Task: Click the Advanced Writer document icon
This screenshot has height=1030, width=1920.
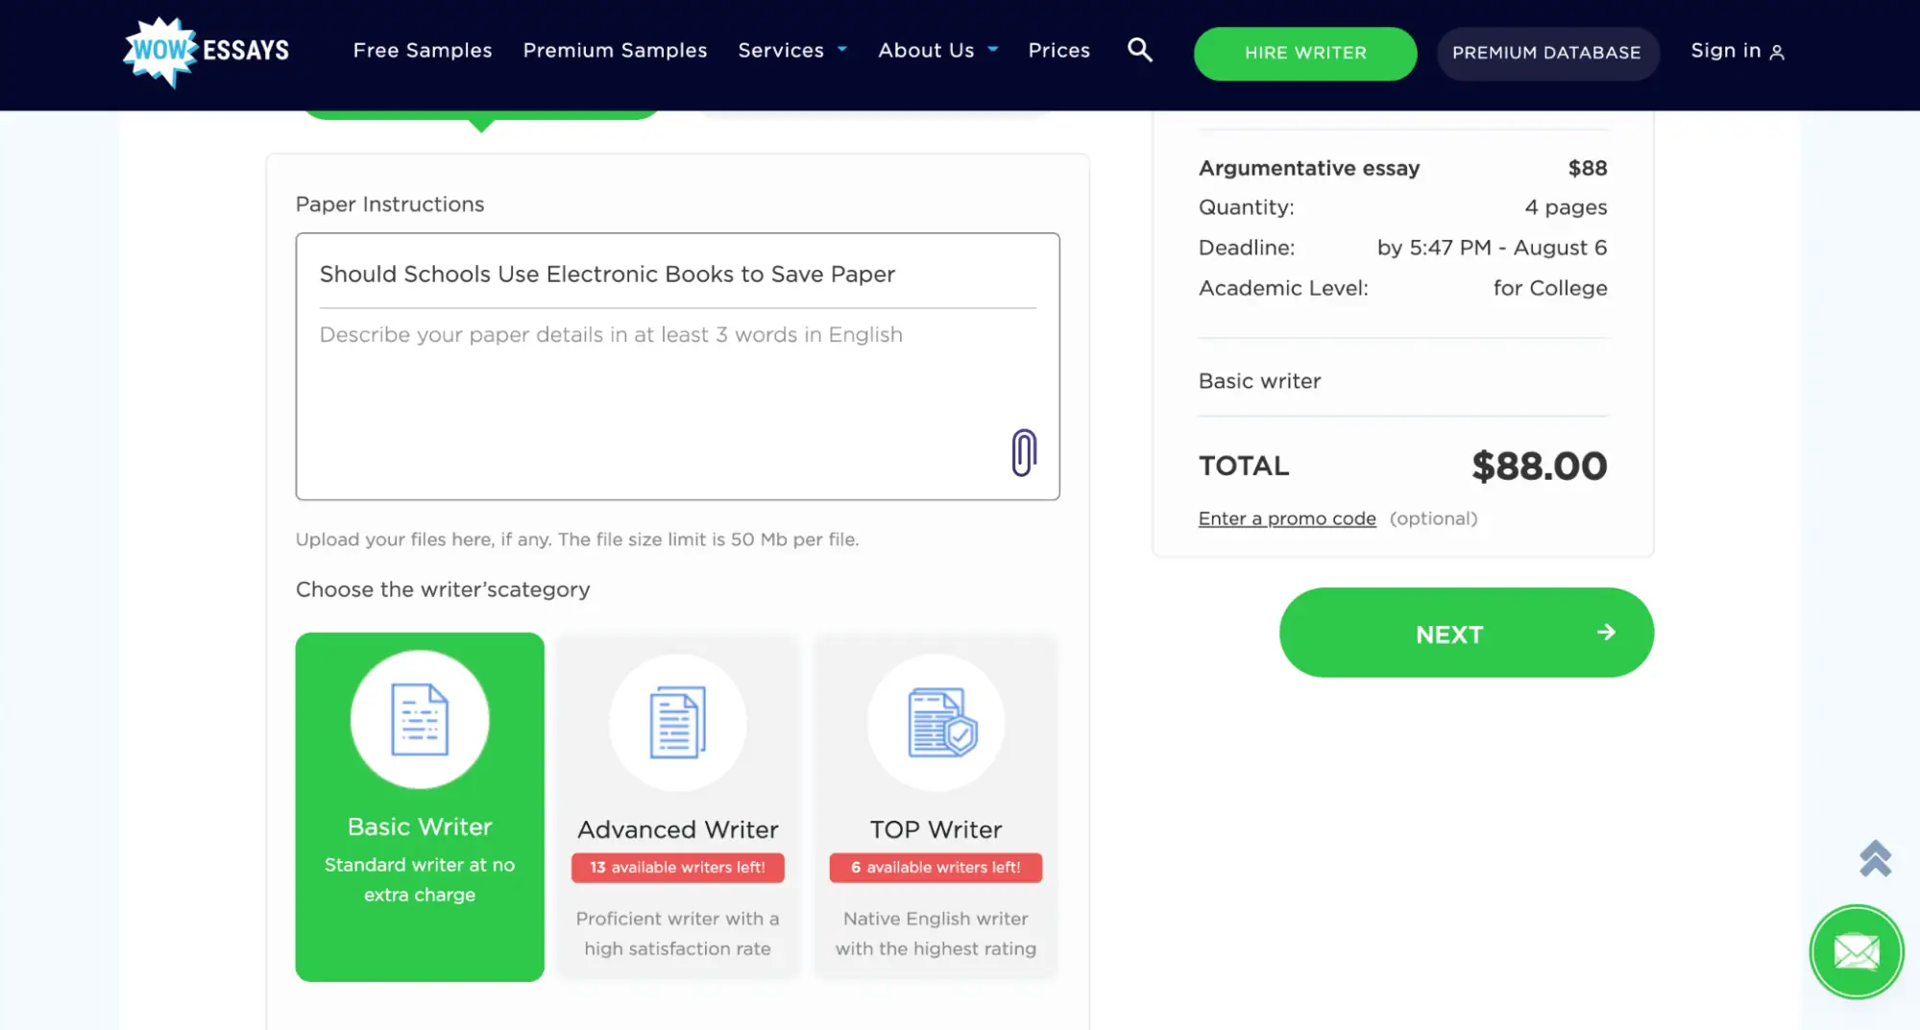Action: (x=677, y=722)
